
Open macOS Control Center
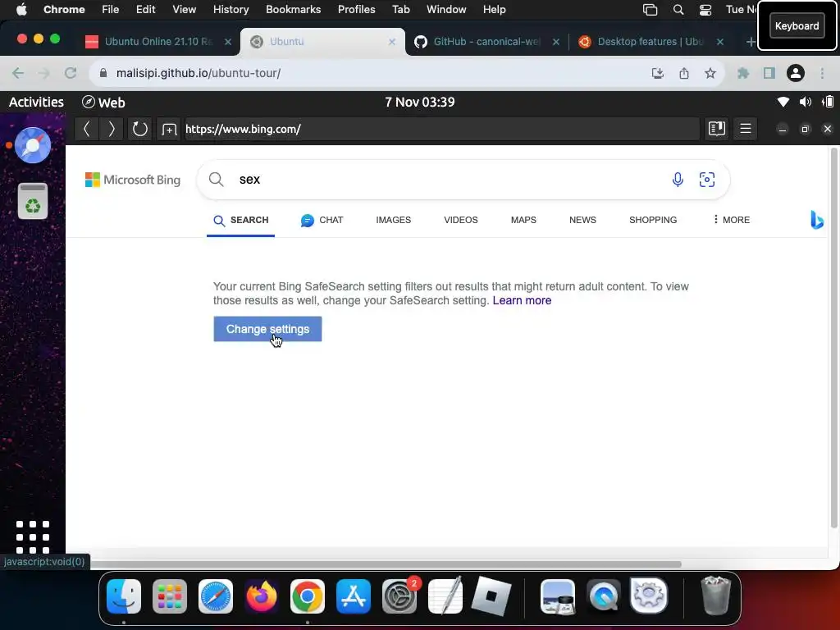pyautogui.click(x=705, y=10)
